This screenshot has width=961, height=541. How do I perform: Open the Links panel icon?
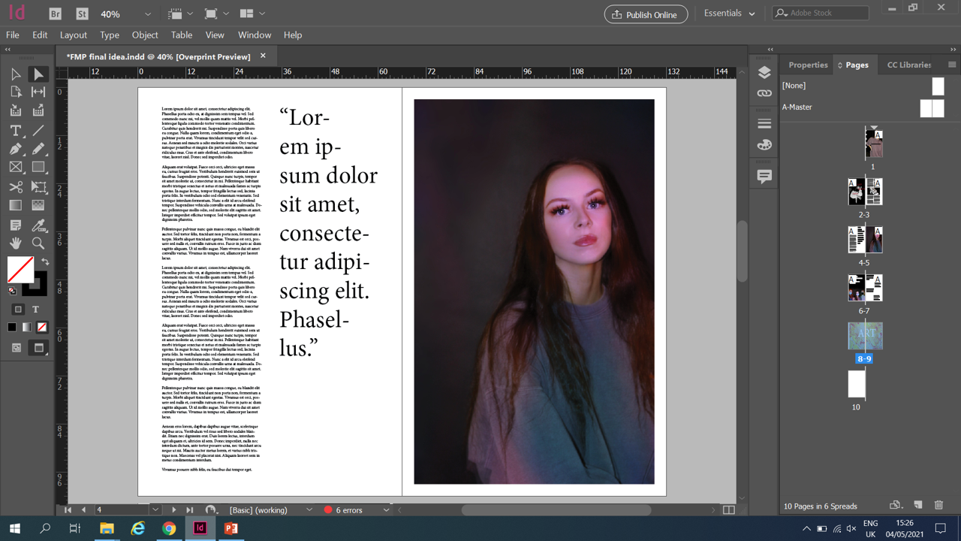764,94
